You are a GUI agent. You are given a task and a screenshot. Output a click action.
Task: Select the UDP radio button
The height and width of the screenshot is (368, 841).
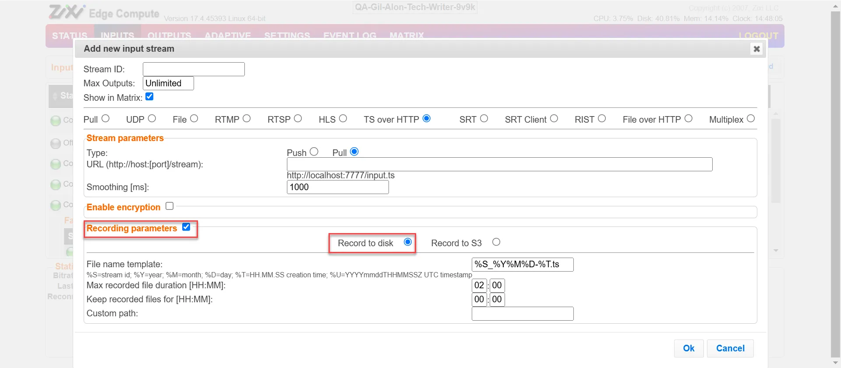click(152, 119)
